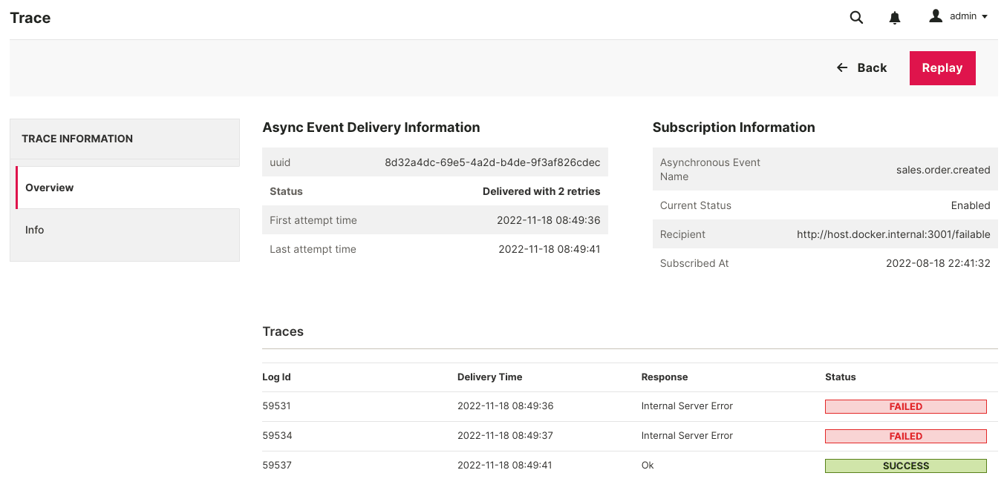Click the Log Id column header

click(276, 377)
